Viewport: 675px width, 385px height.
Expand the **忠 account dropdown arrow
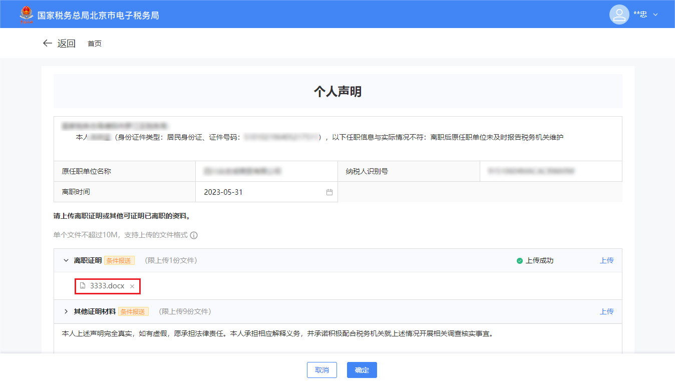[x=655, y=15]
